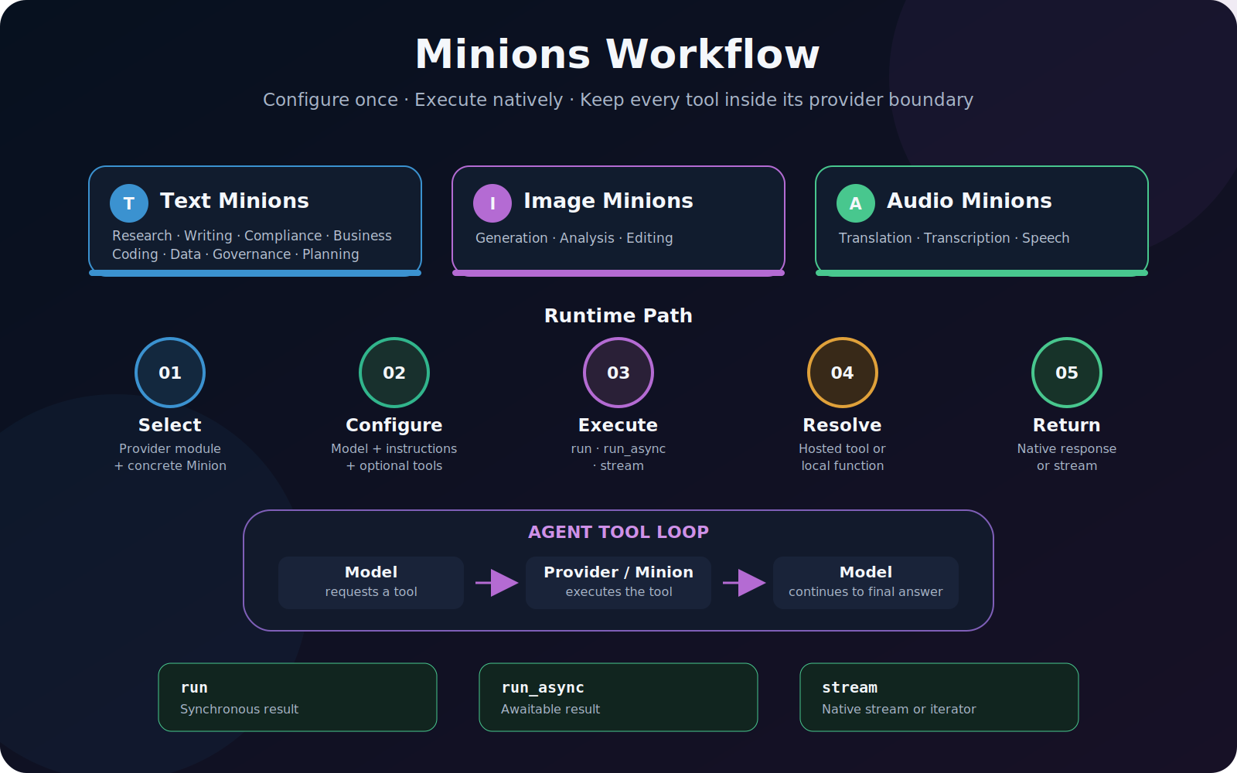Click the 'Provider / Minion' box
The height and width of the screenshot is (773, 1237).
coord(618,583)
